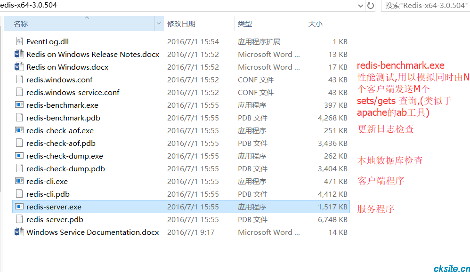Click the redis-benchmark.exe application icon
Image resolution: width=470 pixels, height=272 pixels.
pyautogui.click(x=19, y=105)
